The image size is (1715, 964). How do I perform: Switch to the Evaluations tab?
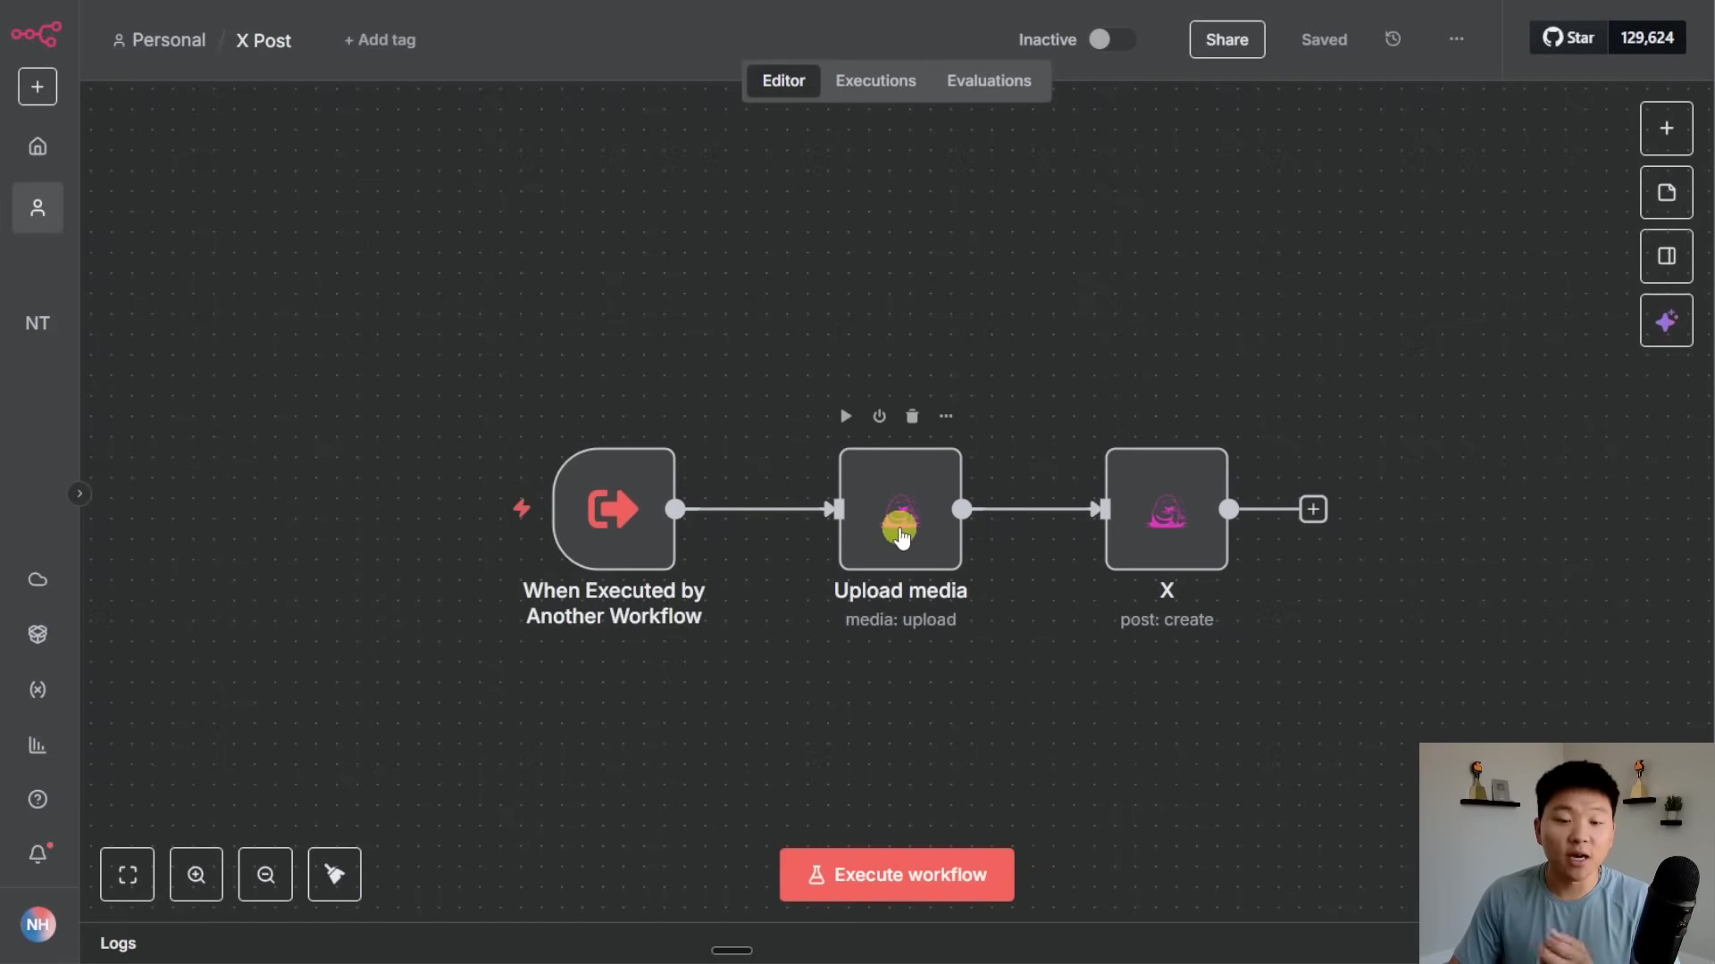[x=989, y=80]
